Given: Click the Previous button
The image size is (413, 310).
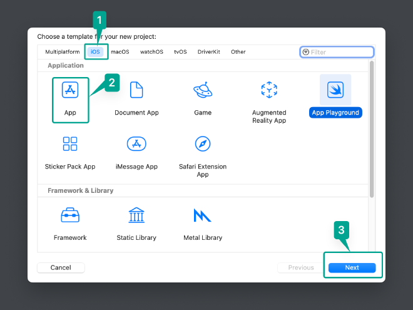Looking at the screenshot, I should 301,267.
